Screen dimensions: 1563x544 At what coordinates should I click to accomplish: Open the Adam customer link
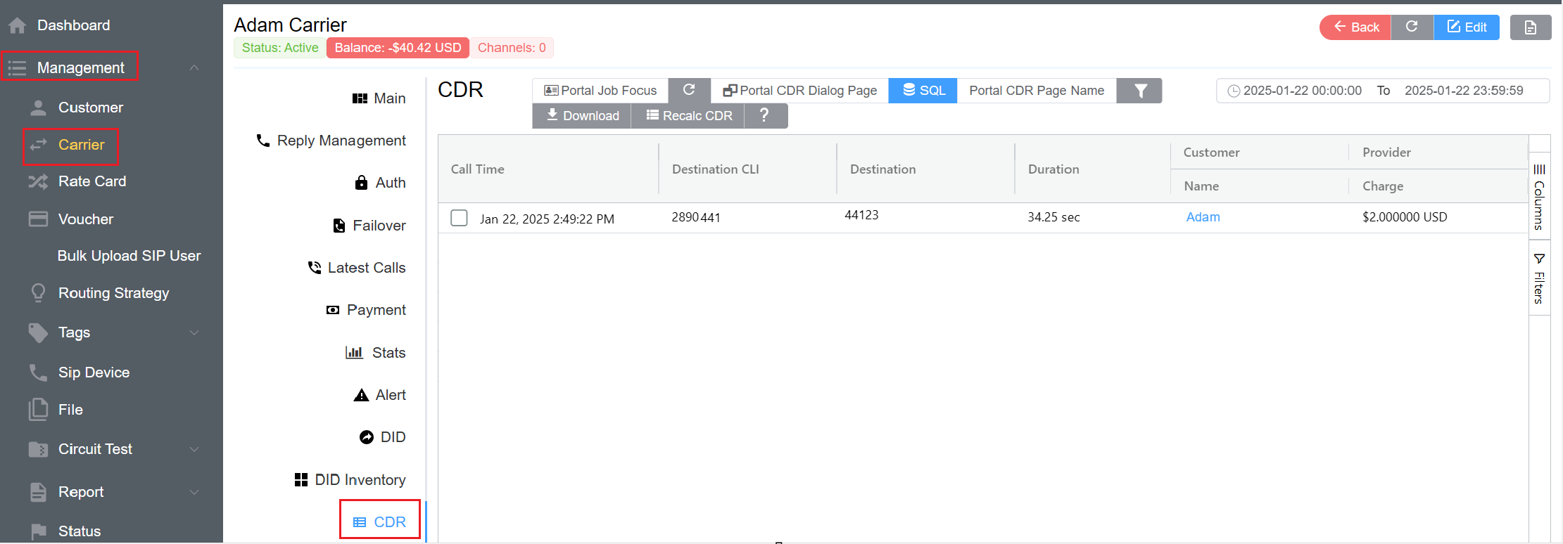(1203, 217)
